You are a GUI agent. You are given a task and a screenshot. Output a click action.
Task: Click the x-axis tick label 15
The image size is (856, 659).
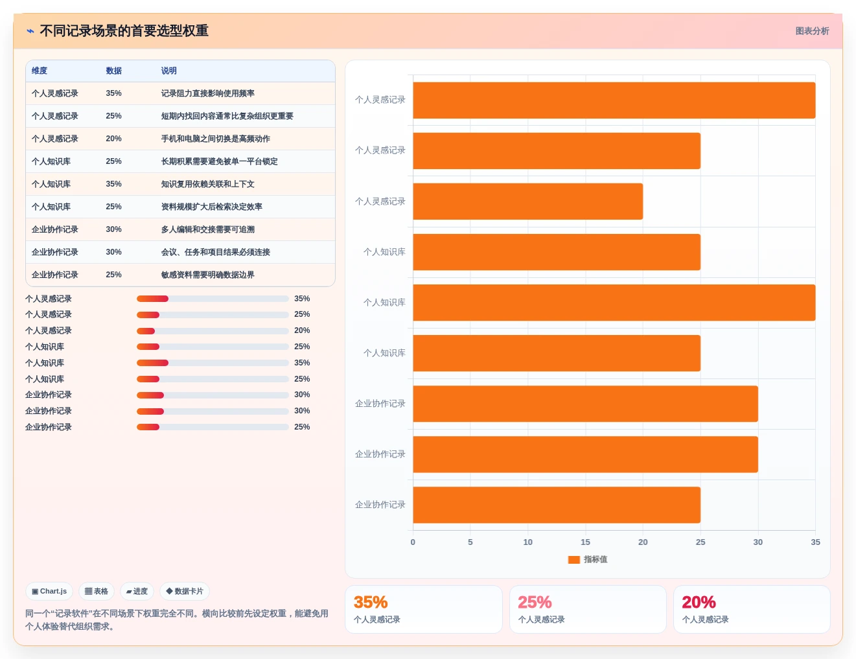(x=585, y=542)
